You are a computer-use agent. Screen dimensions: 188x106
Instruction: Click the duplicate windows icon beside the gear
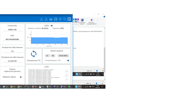65,19
